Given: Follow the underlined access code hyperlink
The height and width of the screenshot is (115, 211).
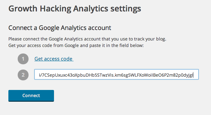Looking at the screenshot, I should pos(54,59).
